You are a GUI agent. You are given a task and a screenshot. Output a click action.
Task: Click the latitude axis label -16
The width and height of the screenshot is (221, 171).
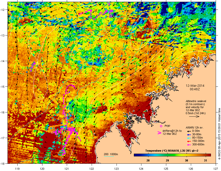tap(3, 112)
